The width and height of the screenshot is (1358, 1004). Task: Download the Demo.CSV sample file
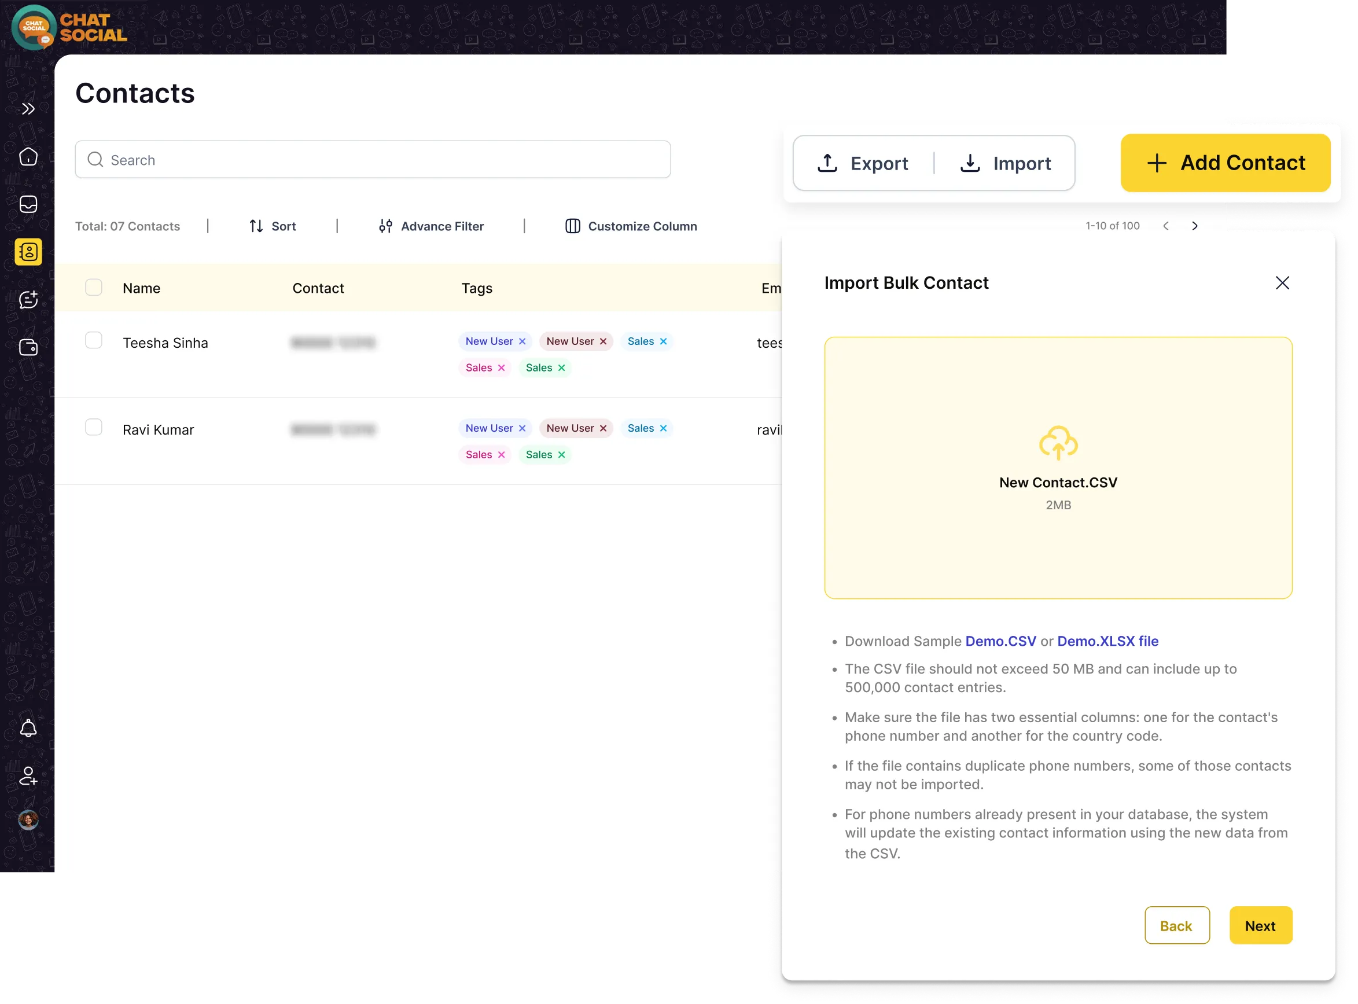(1000, 641)
